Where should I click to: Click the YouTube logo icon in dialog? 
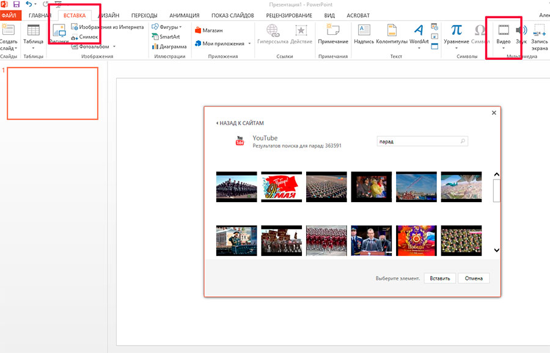[x=240, y=140]
